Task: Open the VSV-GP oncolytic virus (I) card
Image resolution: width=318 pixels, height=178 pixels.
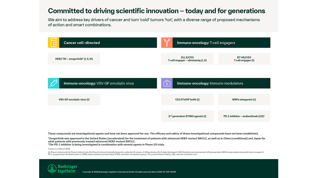Action: [x=74, y=99]
